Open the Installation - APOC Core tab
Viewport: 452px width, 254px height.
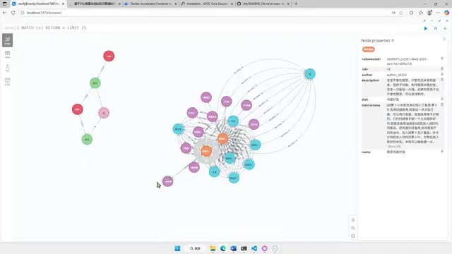point(206,4)
